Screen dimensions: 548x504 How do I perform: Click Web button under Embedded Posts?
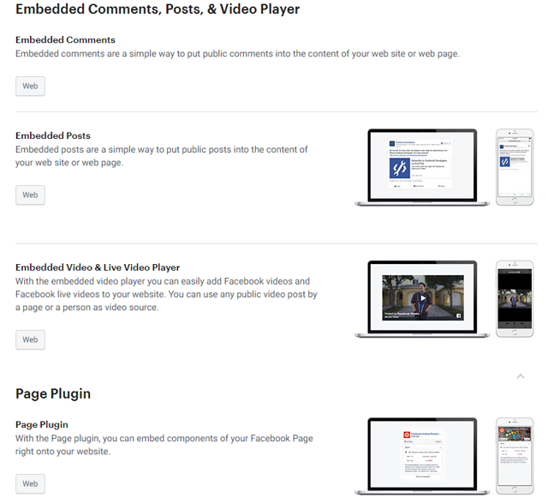(x=30, y=195)
